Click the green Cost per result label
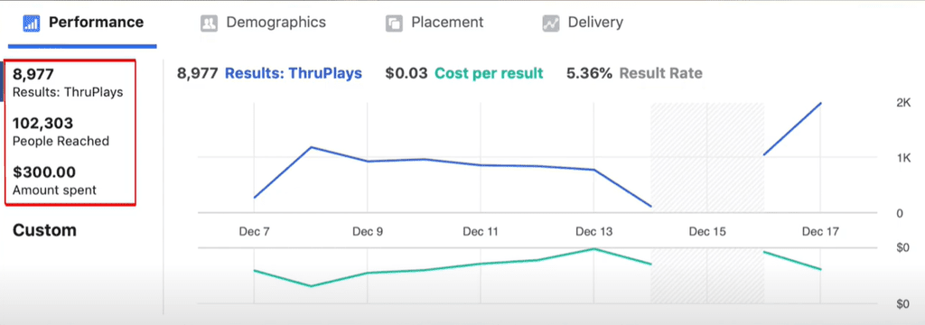This screenshot has width=925, height=325. pyautogui.click(x=489, y=74)
